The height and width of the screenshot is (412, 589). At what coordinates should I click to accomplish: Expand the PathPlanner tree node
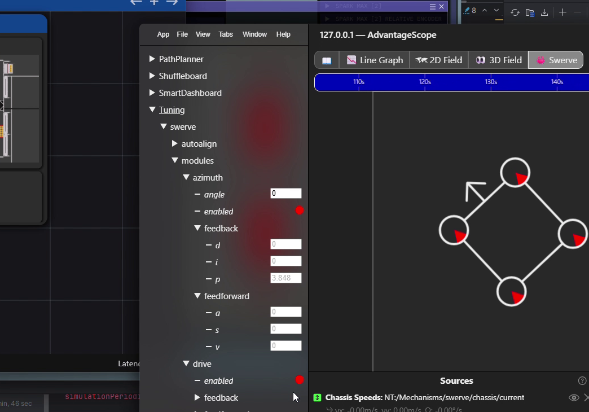[152, 59]
